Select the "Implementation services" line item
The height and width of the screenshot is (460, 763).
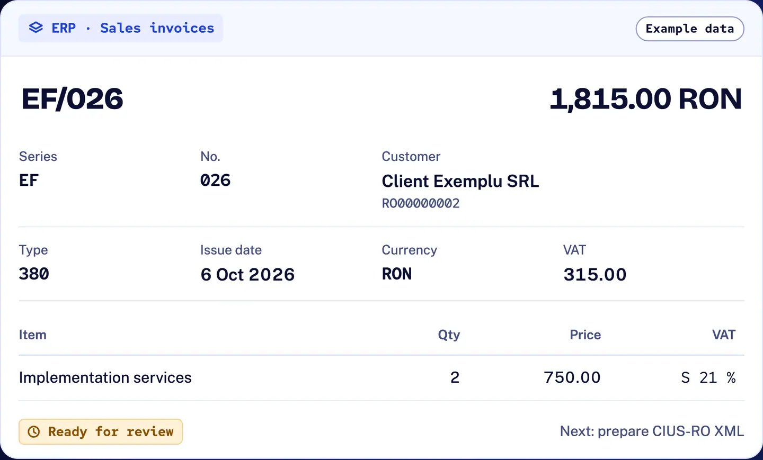click(105, 378)
